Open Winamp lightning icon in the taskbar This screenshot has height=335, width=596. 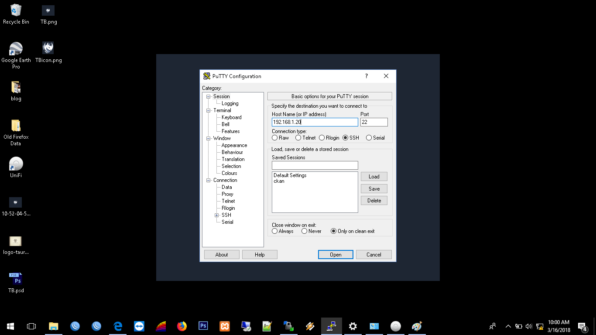310,326
